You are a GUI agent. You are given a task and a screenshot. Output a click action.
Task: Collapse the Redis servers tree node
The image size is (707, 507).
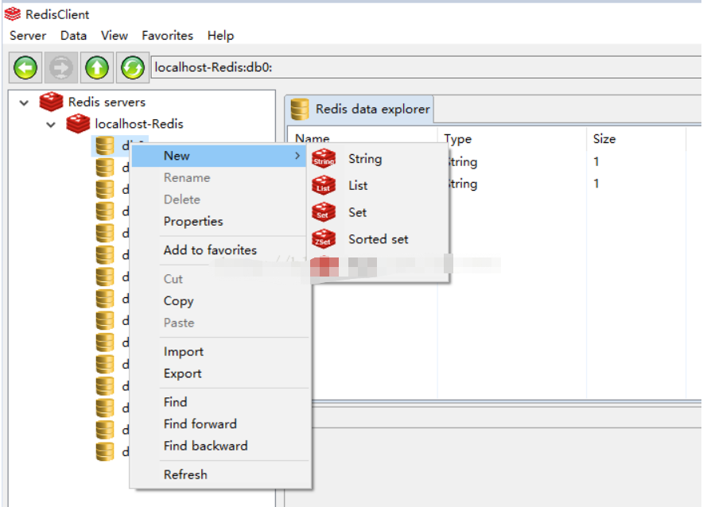click(x=25, y=103)
